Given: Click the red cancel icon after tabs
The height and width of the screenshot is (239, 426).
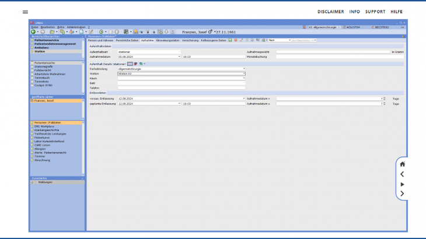Looking at the screenshot, I should click(x=235, y=40).
